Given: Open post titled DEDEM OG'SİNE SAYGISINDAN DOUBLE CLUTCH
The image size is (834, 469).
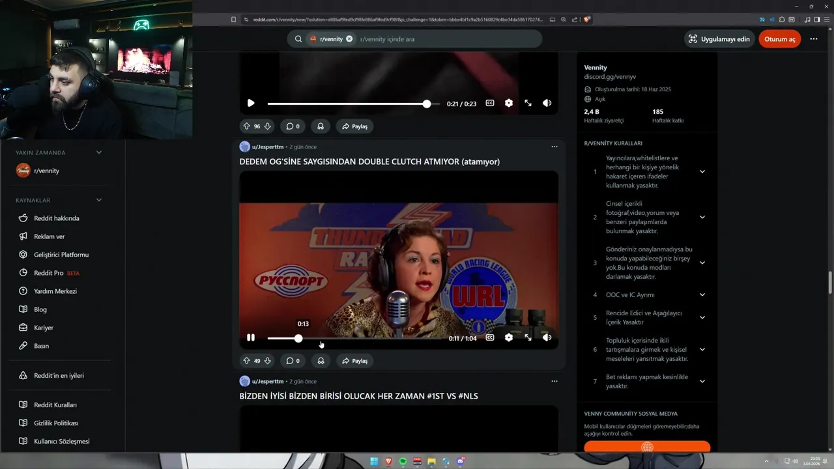Looking at the screenshot, I should pos(369,162).
